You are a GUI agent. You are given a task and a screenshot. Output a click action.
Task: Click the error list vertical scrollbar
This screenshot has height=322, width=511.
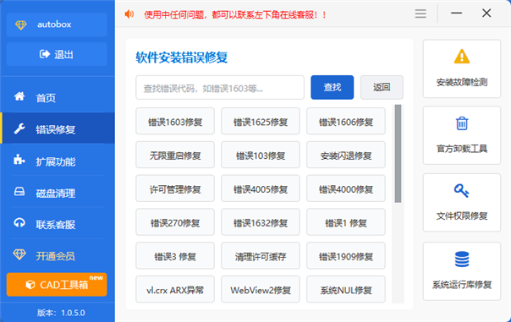pyautogui.click(x=398, y=154)
